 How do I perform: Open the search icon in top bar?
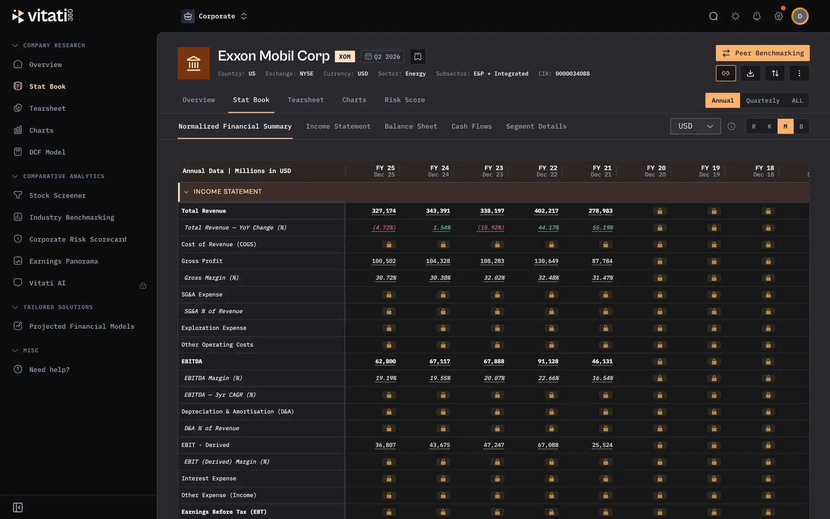click(x=713, y=16)
